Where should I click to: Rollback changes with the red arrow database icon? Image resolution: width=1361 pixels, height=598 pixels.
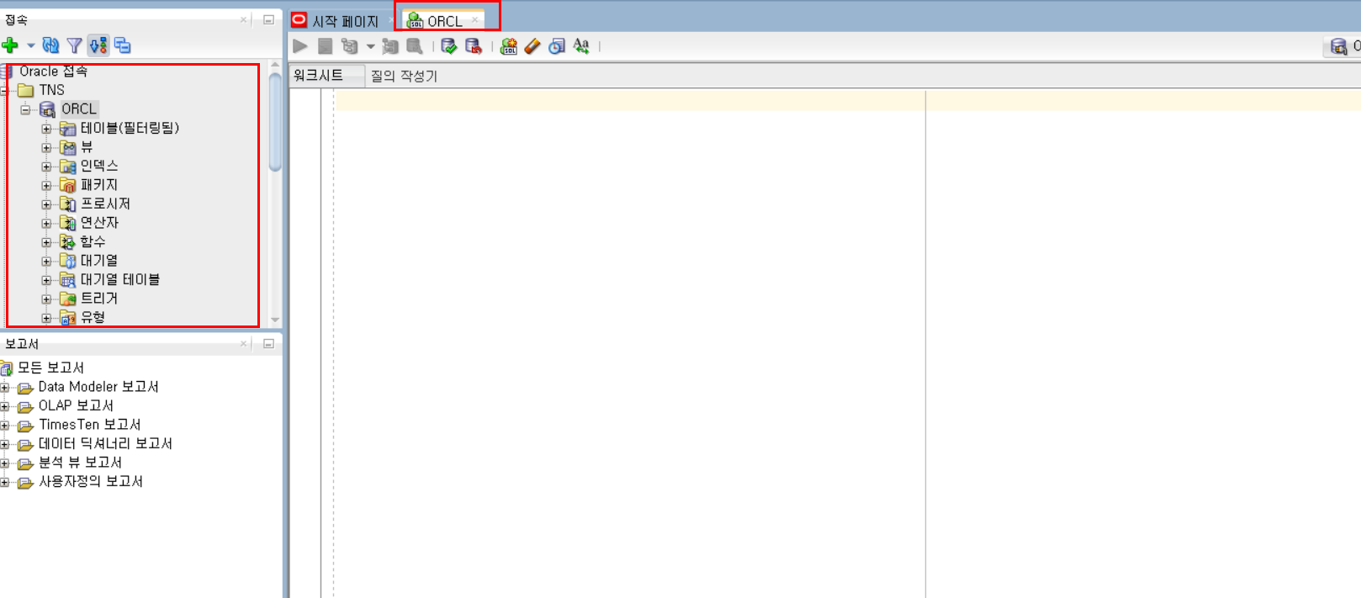point(474,46)
